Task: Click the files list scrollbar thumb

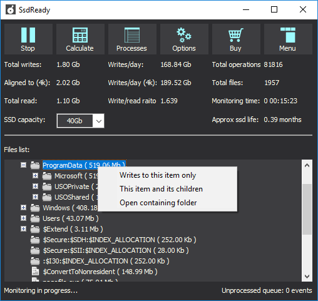Action: [307, 209]
